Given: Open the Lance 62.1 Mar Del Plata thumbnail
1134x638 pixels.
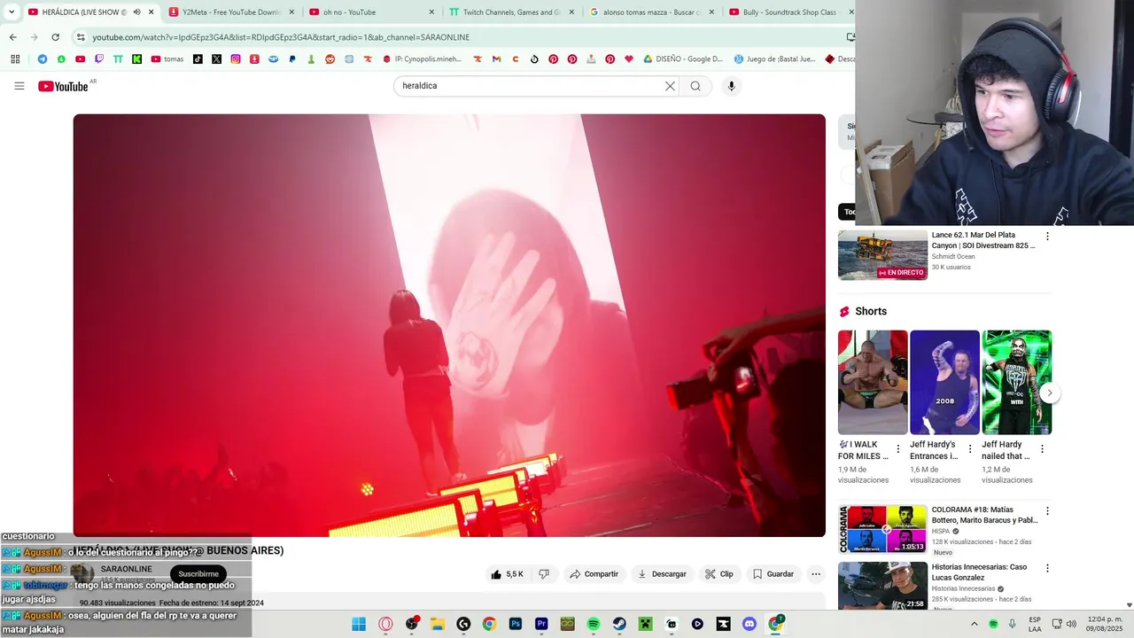Looking at the screenshot, I should 882,255.
